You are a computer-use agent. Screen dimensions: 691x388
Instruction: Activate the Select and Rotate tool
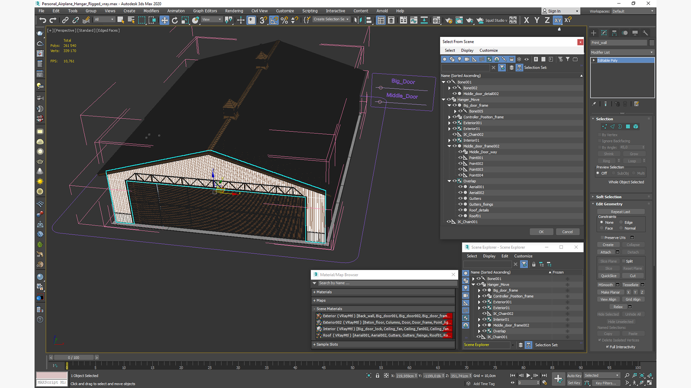tap(175, 20)
